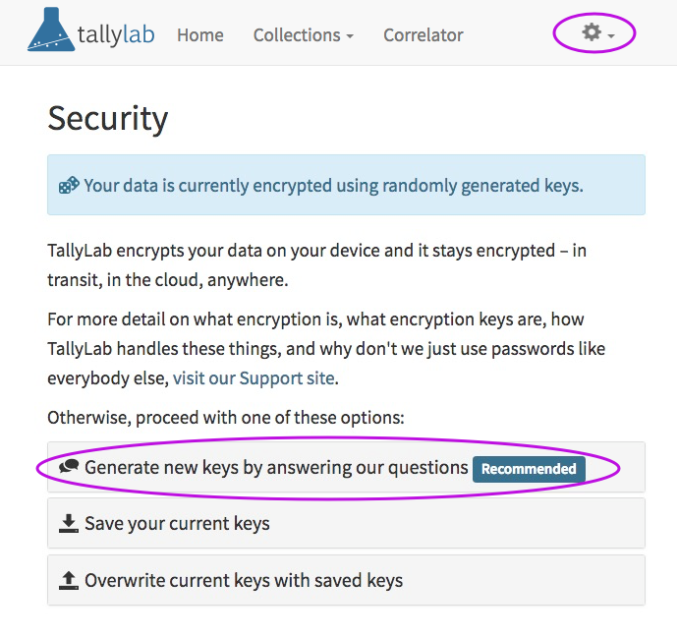678x638 pixels.
Task: Open the Correlator page
Action: tap(423, 35)
